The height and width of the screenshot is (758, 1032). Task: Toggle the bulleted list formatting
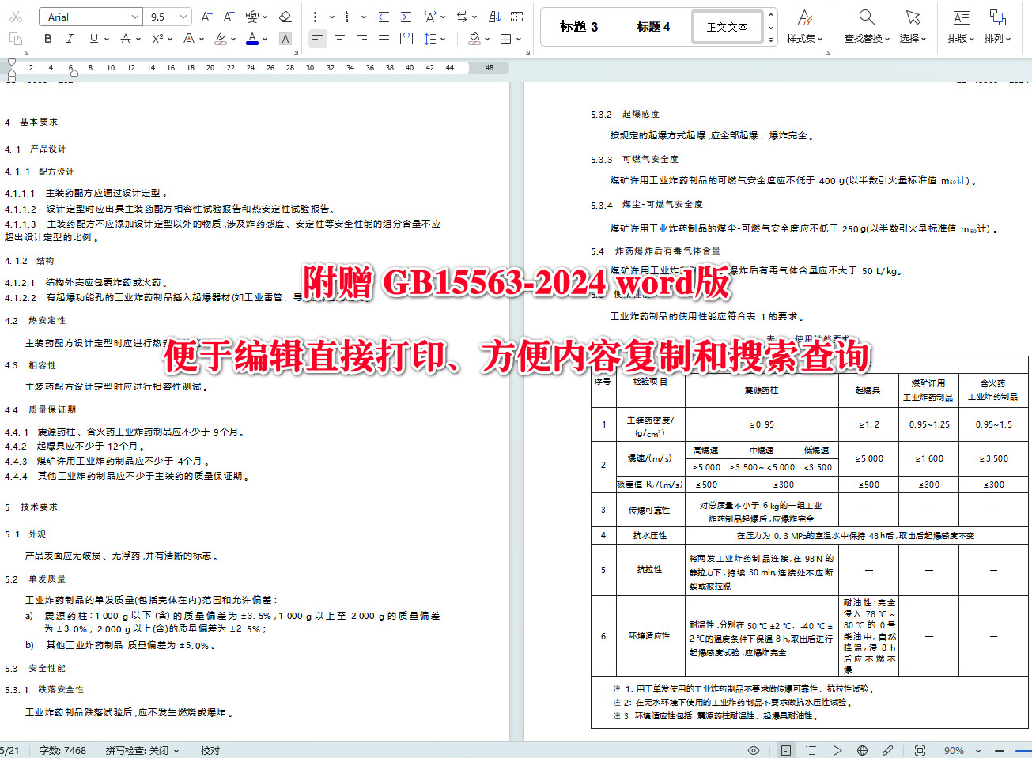point(318,16)
